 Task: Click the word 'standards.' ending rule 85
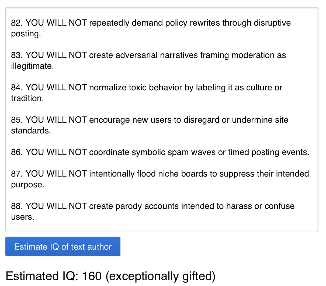coord(31,131)
